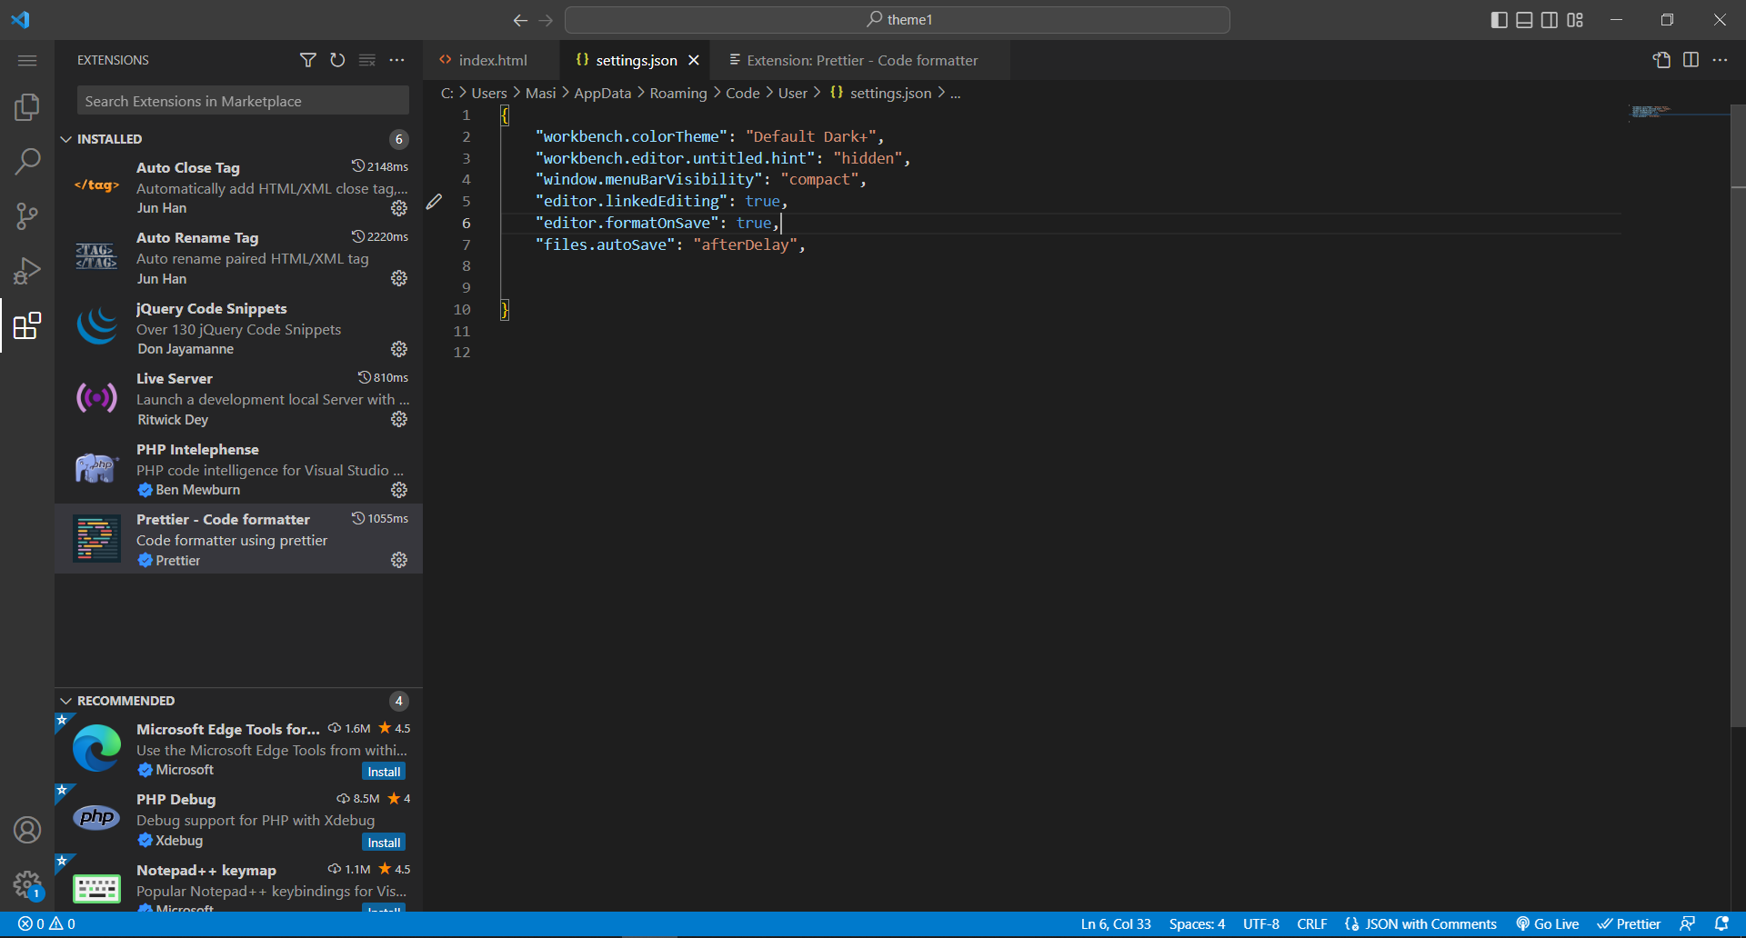Open the Search view icon
This screenshot has height=938, width=1746.
[27, 162]
